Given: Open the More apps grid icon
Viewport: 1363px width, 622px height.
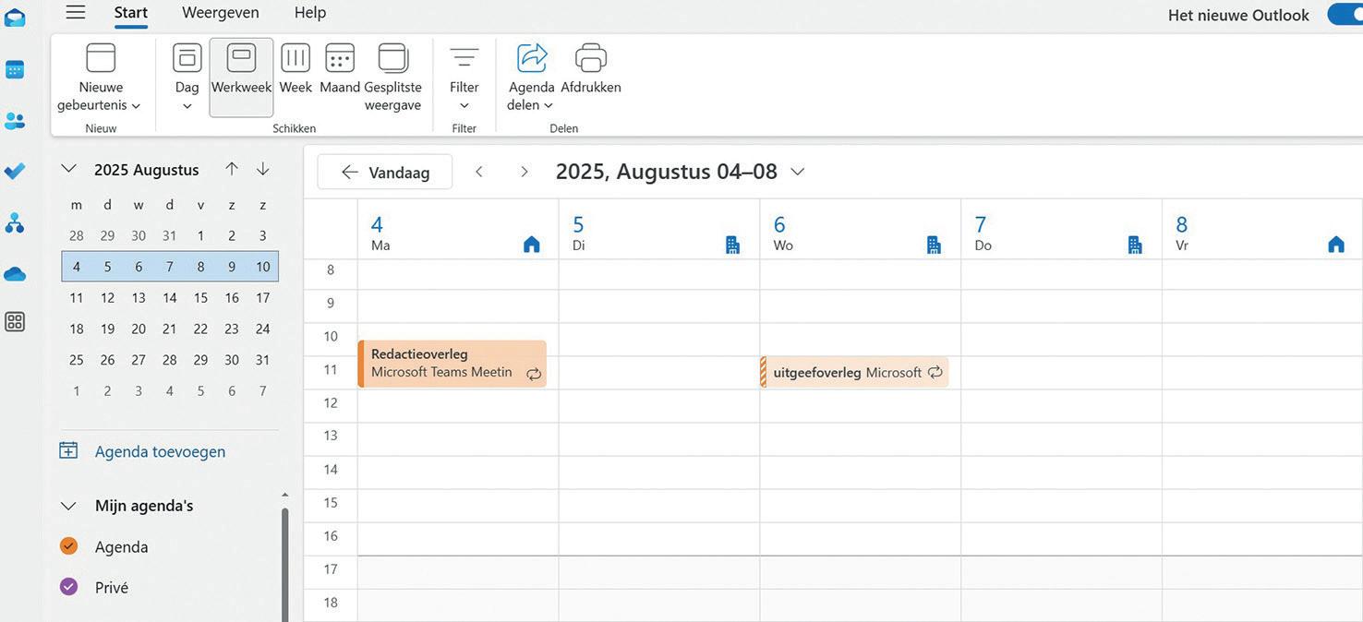Looking at the screenshot, I should coord(15,322).
